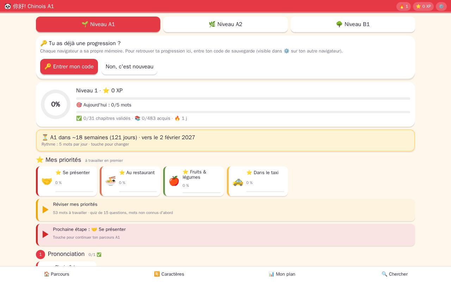Open the Dans le taxi priority card title
The height and width of the screenshot is (282, 451).
point(262,173)
